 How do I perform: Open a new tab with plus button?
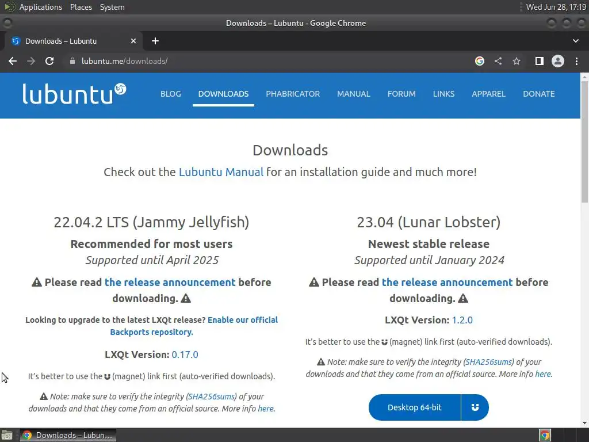tap(155, 41)
